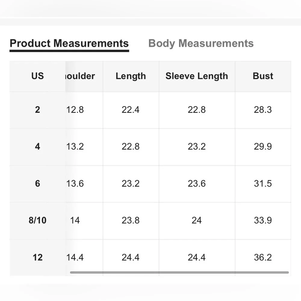Select the US size 8/10 row label
Image resolution: width=301 pixels, height=301 pixels.
pos(37,220)
